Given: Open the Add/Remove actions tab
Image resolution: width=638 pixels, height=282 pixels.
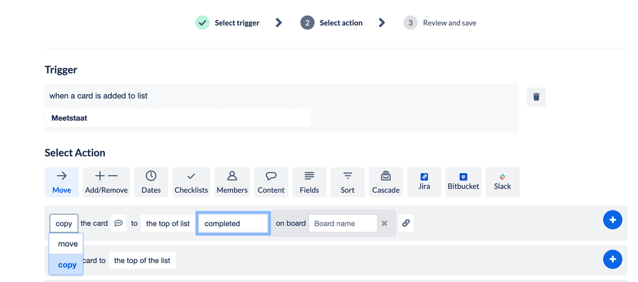Looking at the screenshot, I should pyautogui.click(x=106, y=182).
